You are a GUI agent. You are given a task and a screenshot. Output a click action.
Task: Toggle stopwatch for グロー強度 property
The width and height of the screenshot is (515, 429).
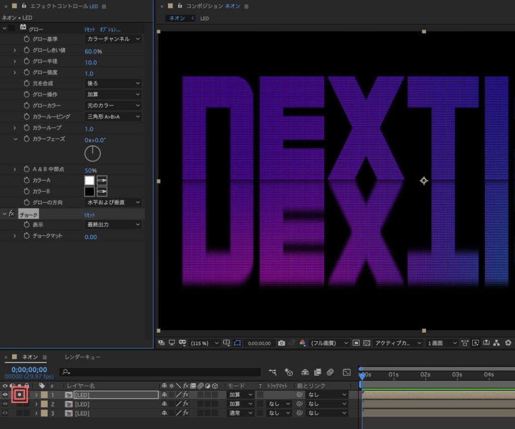[x=27, y=73]
